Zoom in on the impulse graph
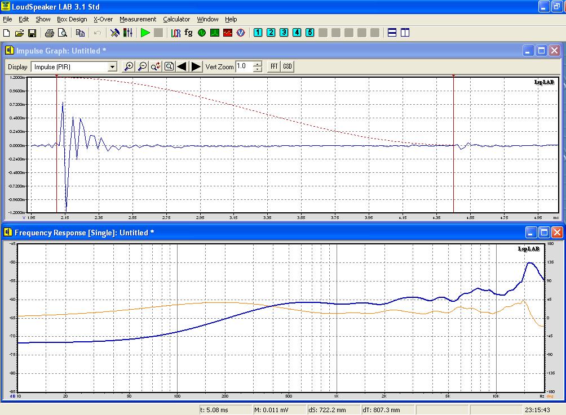566x415 pixels. [x=129, y=66]
